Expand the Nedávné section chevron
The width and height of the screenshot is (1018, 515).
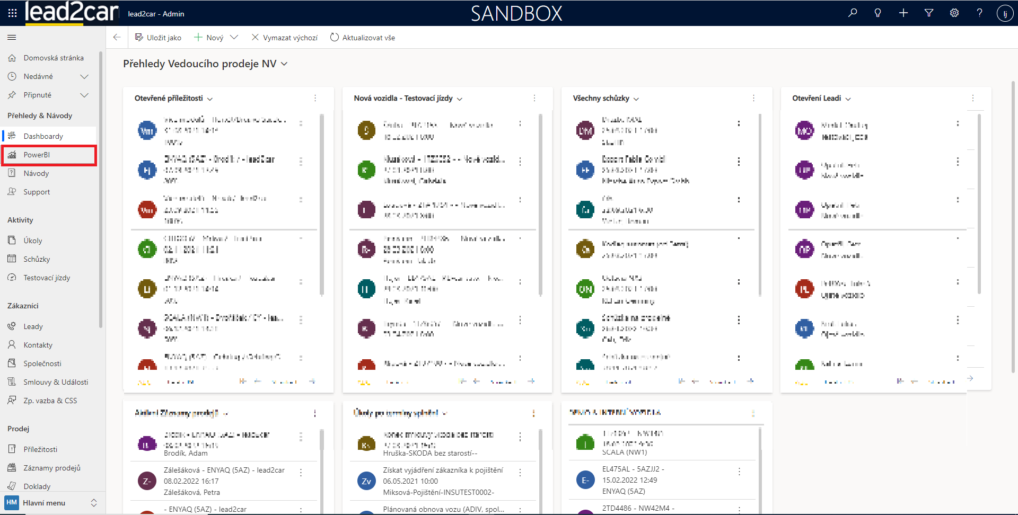[84, 77]
